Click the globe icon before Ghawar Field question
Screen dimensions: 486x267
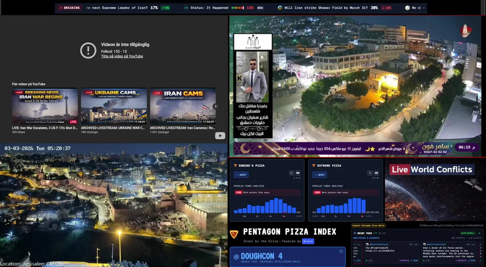point(280,8)
